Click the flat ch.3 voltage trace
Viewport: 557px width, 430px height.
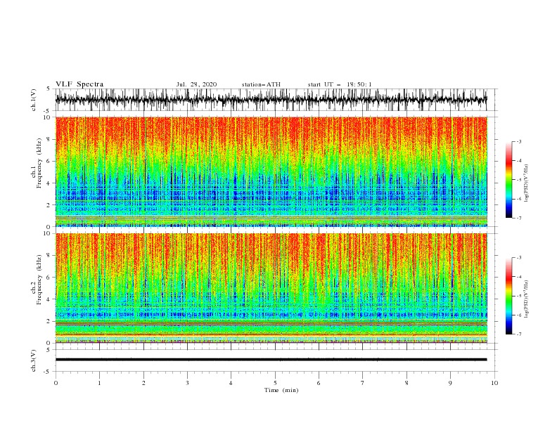tap(271, 360)
